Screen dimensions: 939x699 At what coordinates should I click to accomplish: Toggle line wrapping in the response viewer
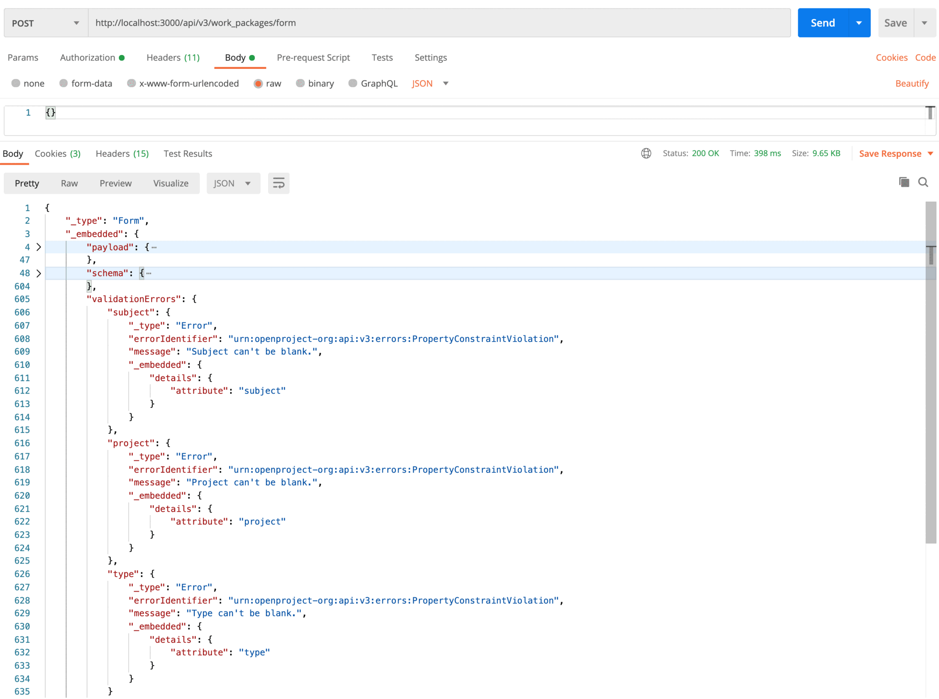point(278,183)
